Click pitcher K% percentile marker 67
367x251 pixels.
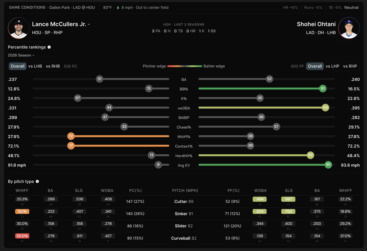(x=78, y=98)
